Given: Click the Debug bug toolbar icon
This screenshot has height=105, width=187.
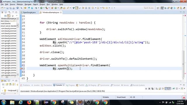Looking at the screenshot, I should point(36,8).
